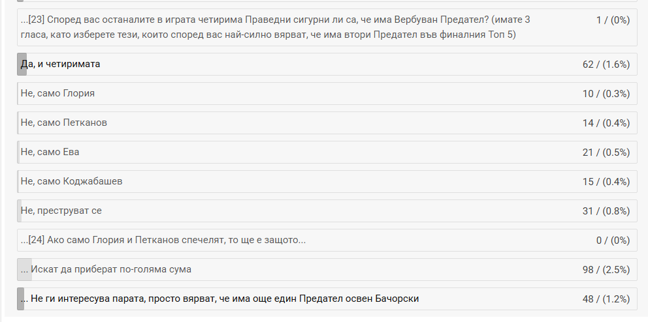Pick the "Не, само Петканов" option

click(64, 123)
